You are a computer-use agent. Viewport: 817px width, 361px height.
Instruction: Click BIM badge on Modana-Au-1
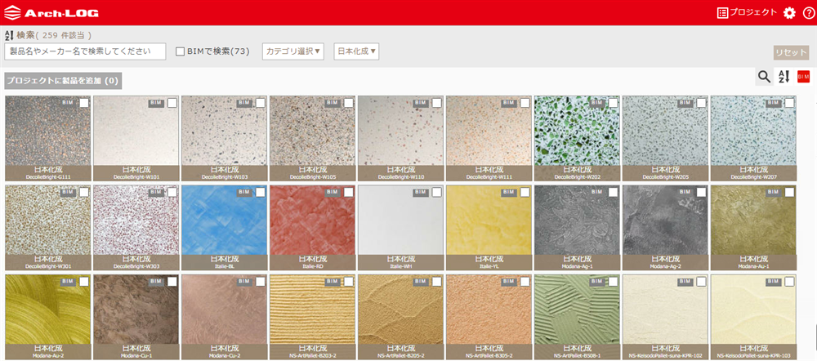[773, 192]
